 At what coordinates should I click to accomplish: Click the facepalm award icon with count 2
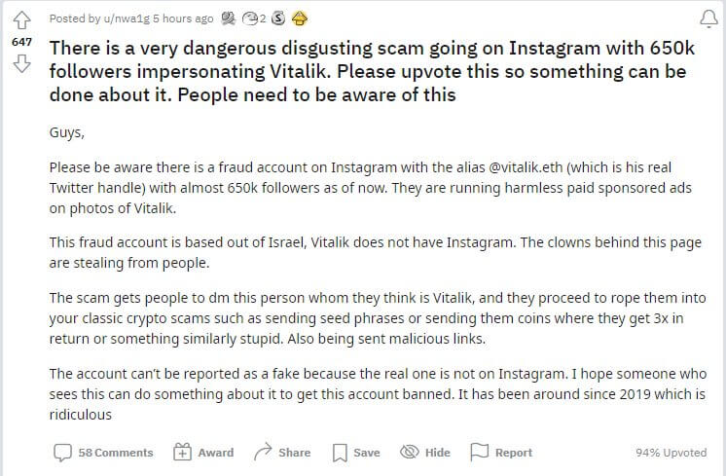point(254,18)
